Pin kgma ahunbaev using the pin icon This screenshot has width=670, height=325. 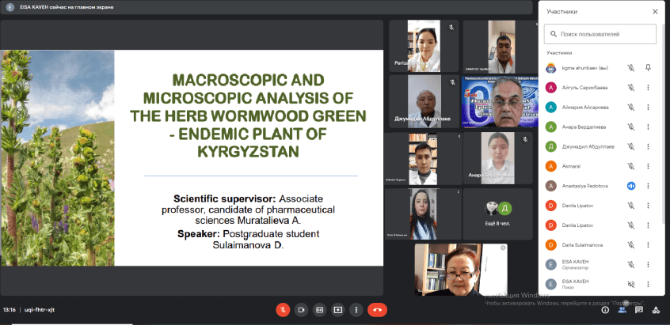point(648,68)
